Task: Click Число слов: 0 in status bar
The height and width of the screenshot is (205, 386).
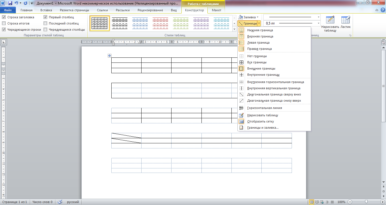Action: [x=42, y=202]
